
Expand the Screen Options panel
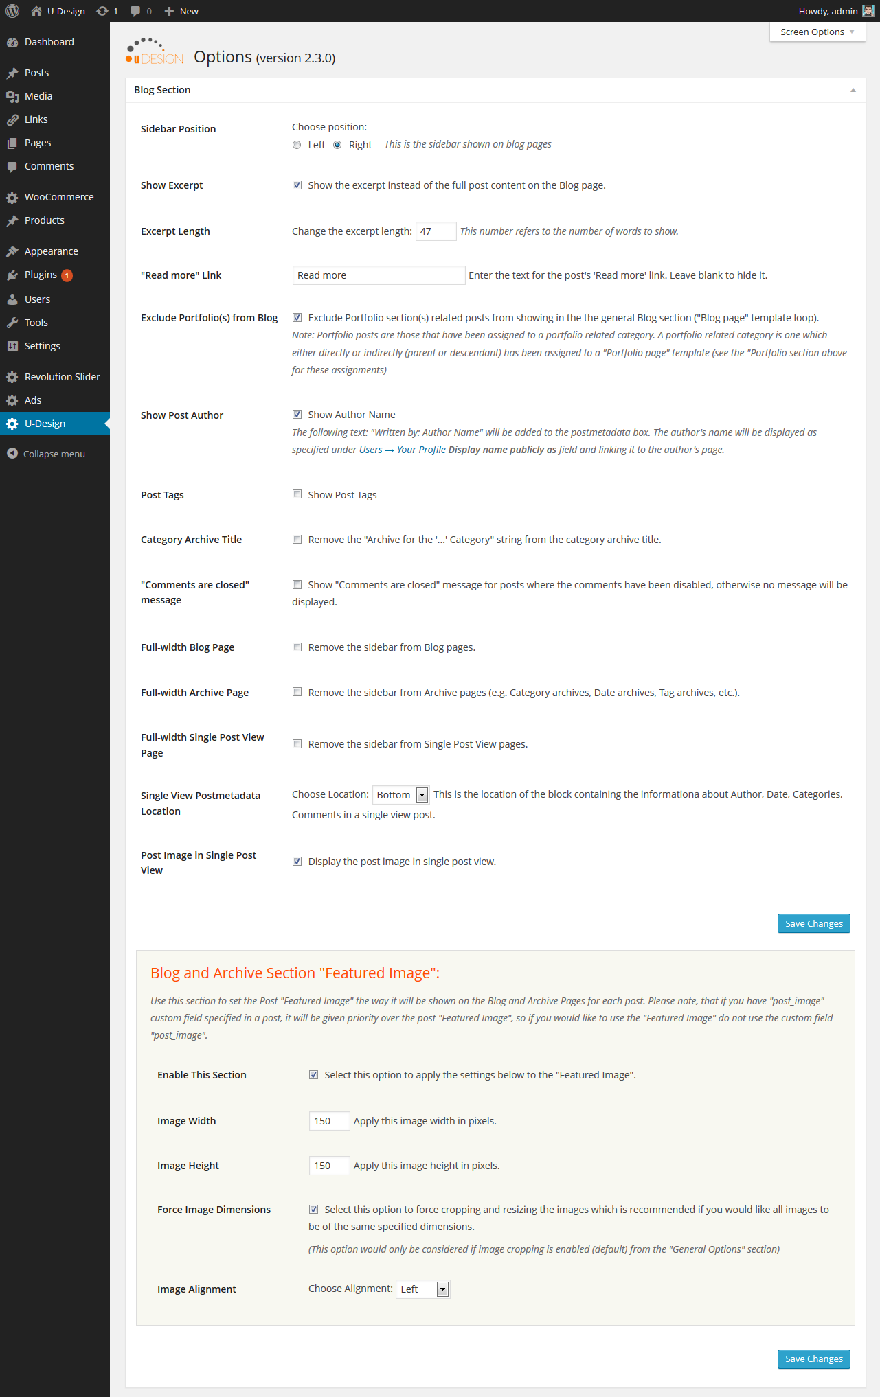point(817,32)
